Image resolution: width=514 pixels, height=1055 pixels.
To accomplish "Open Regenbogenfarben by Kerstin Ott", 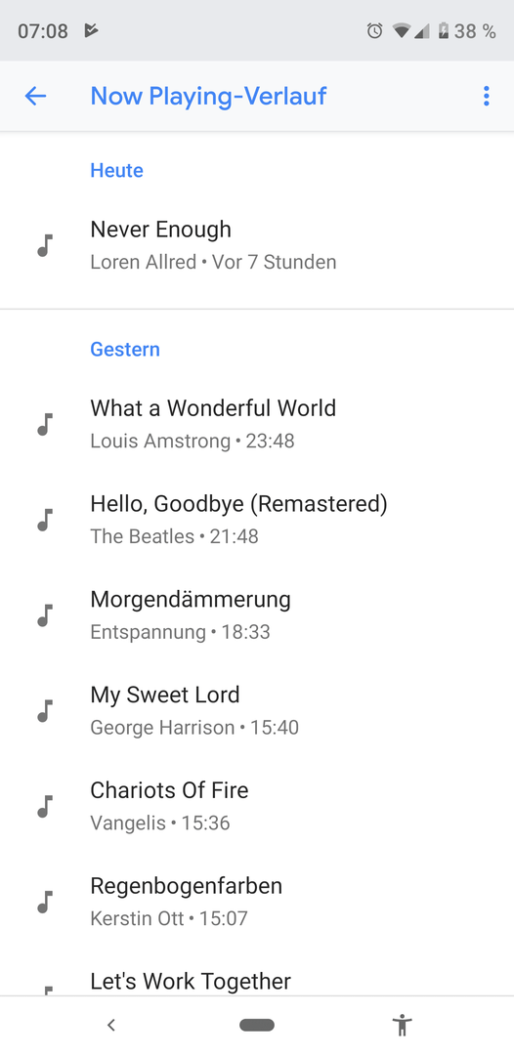I will [x=257, y=903].
